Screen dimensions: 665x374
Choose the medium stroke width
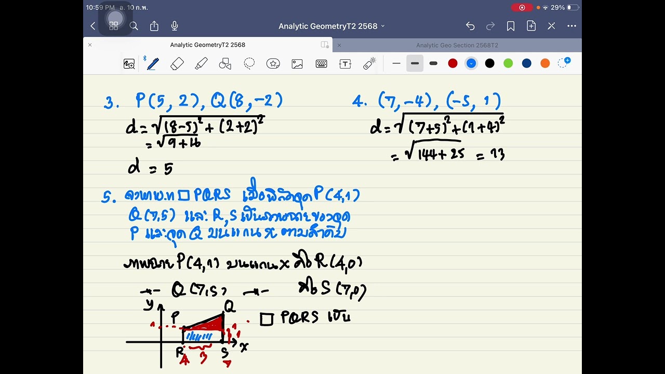pos(415,63)
